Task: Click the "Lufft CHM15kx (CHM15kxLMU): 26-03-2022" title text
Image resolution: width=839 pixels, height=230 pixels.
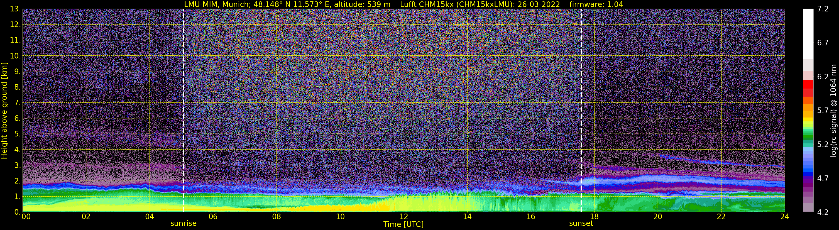Action: point(480,4)
